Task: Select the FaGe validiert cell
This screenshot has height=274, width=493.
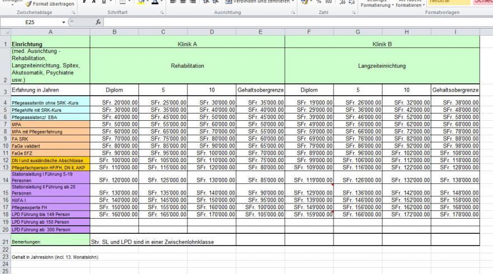Action: point(50,146)
